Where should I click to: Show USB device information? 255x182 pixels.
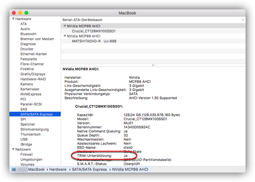(24, 139)
